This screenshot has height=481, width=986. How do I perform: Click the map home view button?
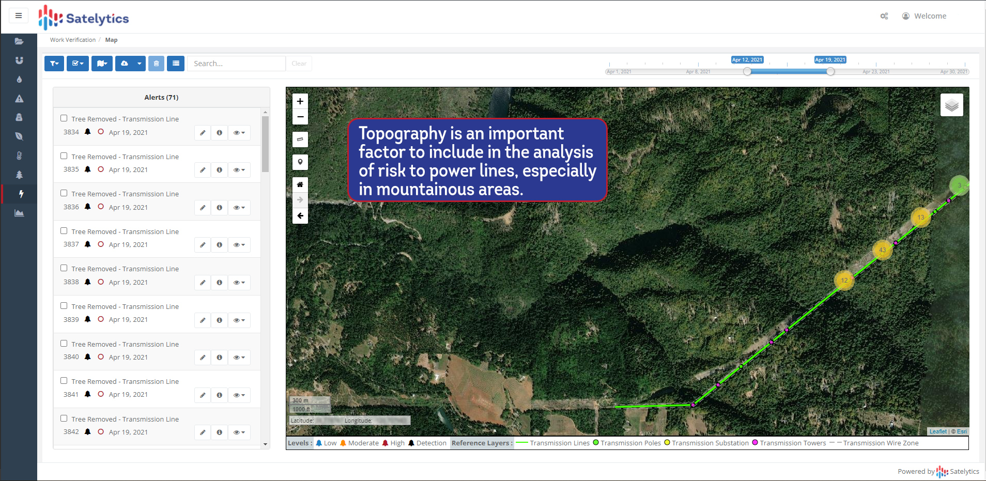coord(300,184)
